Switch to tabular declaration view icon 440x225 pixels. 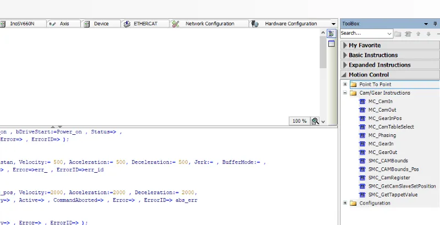(x=332, y=44)
